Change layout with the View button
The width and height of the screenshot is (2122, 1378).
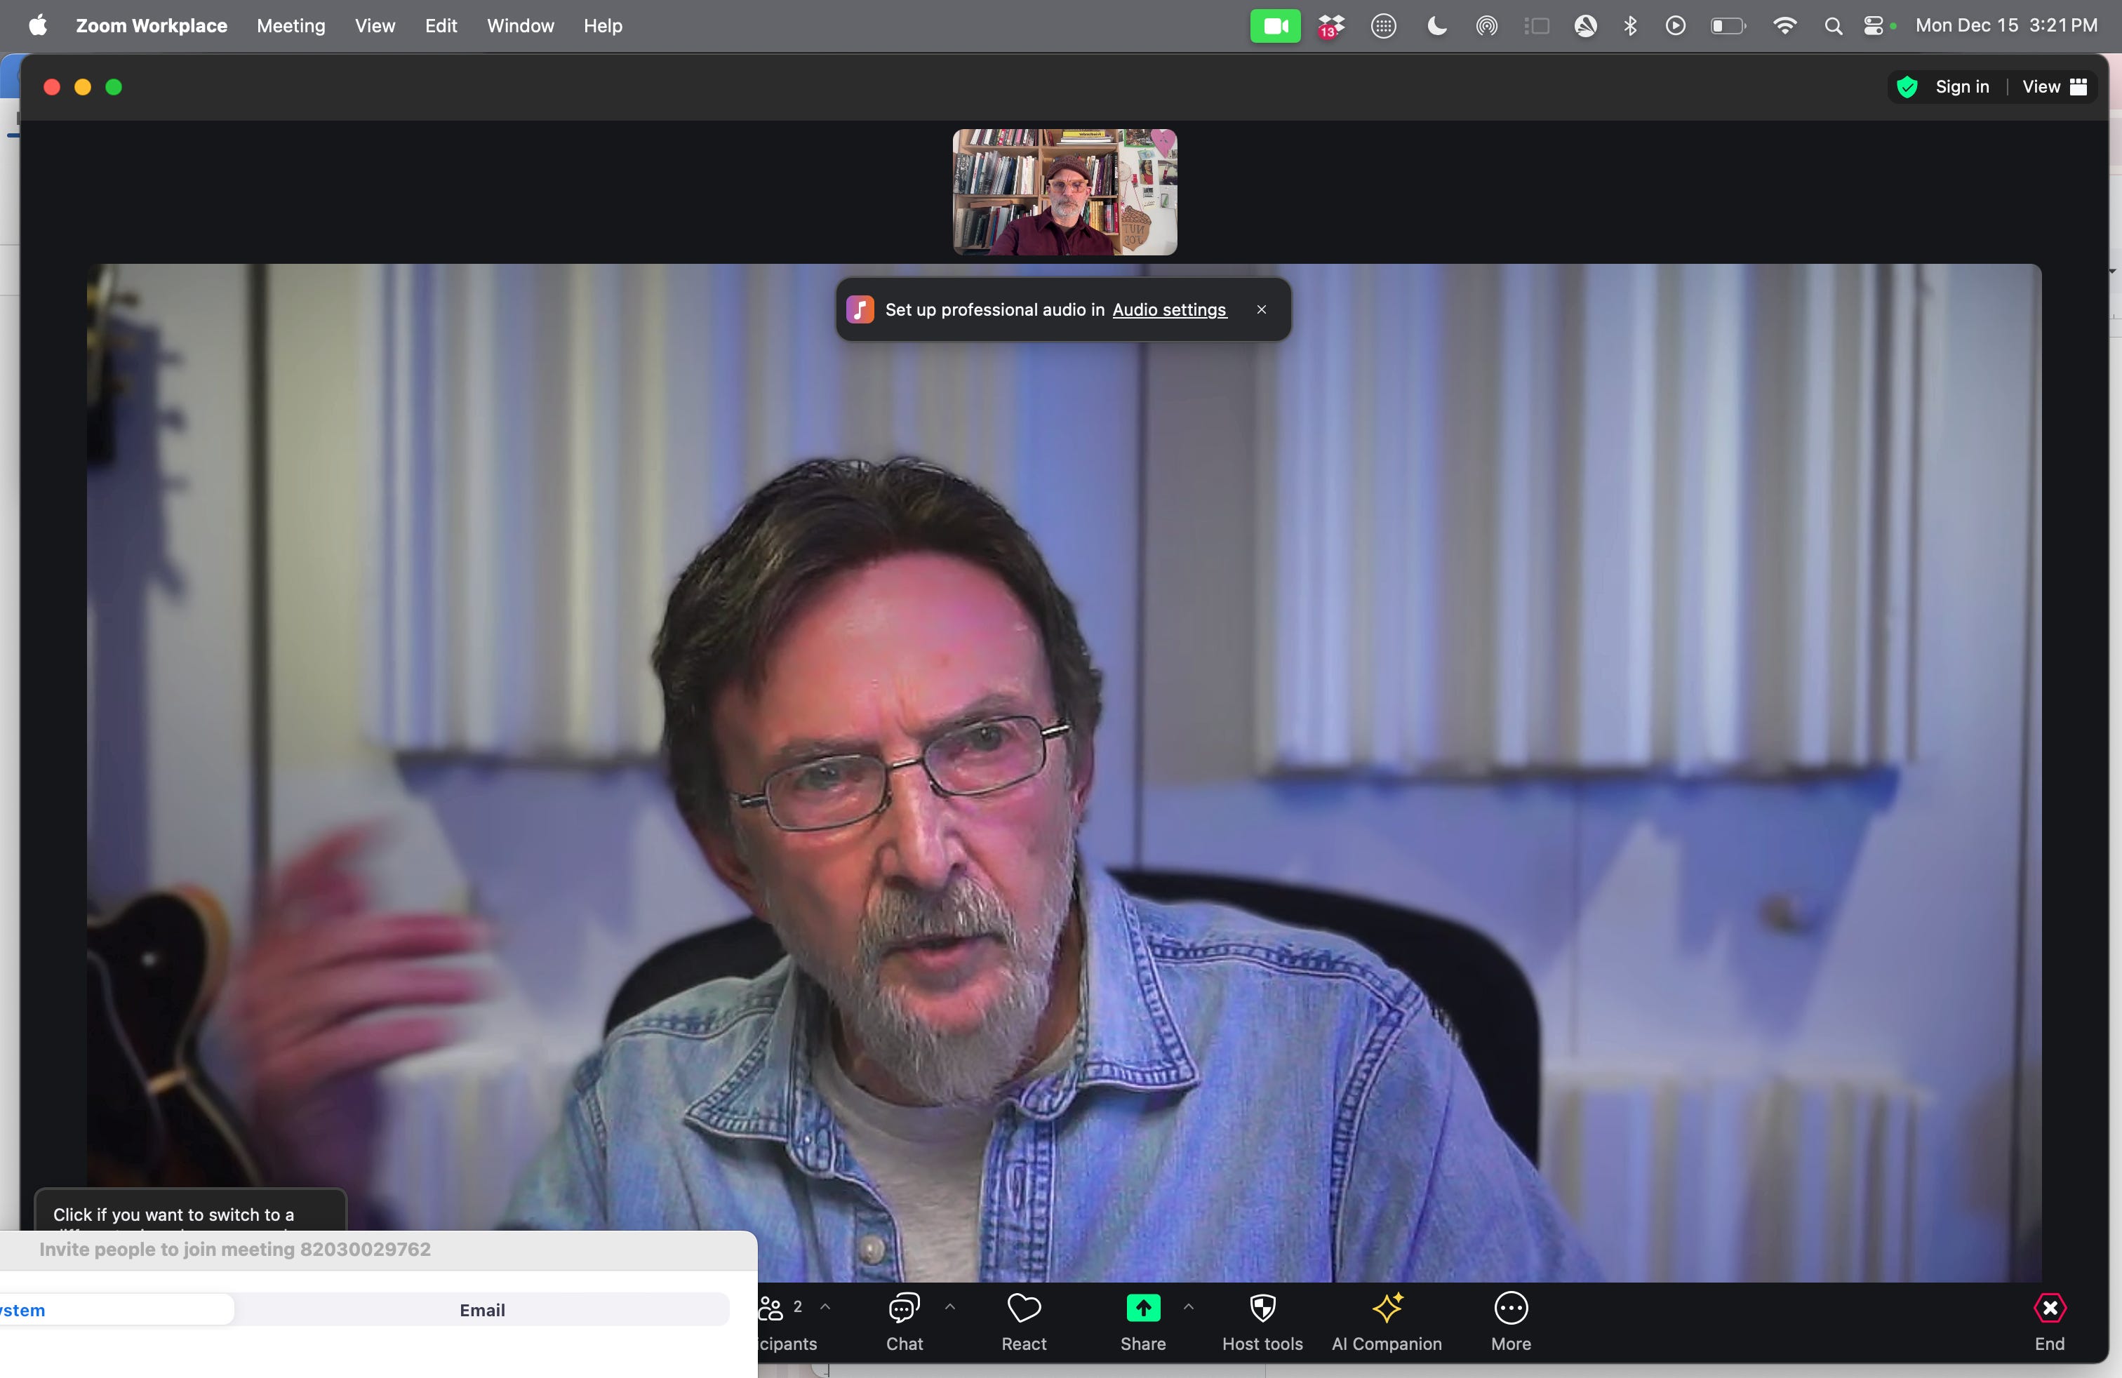(x=2054, y=86)
